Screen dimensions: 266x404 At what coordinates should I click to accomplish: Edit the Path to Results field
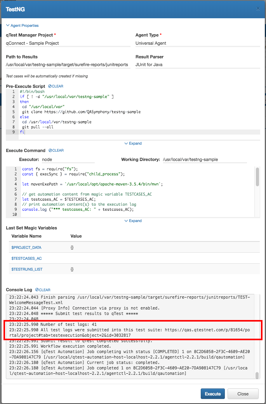tap(68, 65)
